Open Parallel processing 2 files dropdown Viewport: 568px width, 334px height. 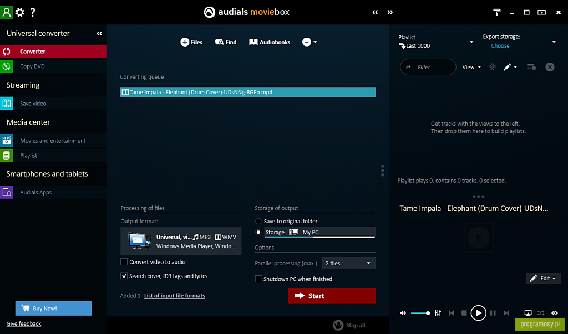[x=348, y=263]
